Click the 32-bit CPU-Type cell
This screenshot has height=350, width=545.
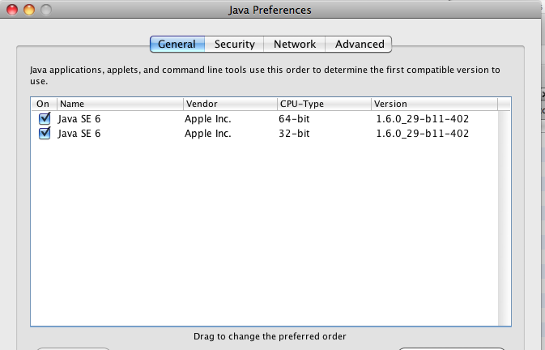[293, 134]
